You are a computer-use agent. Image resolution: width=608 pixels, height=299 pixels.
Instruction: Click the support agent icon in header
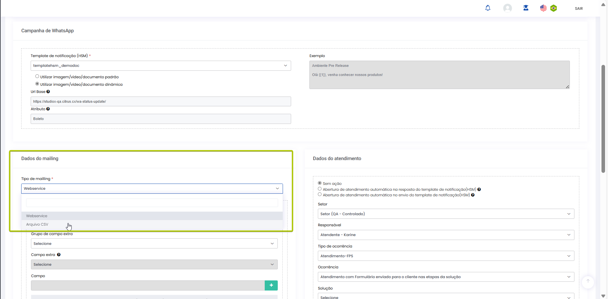(x=526, y=8)
